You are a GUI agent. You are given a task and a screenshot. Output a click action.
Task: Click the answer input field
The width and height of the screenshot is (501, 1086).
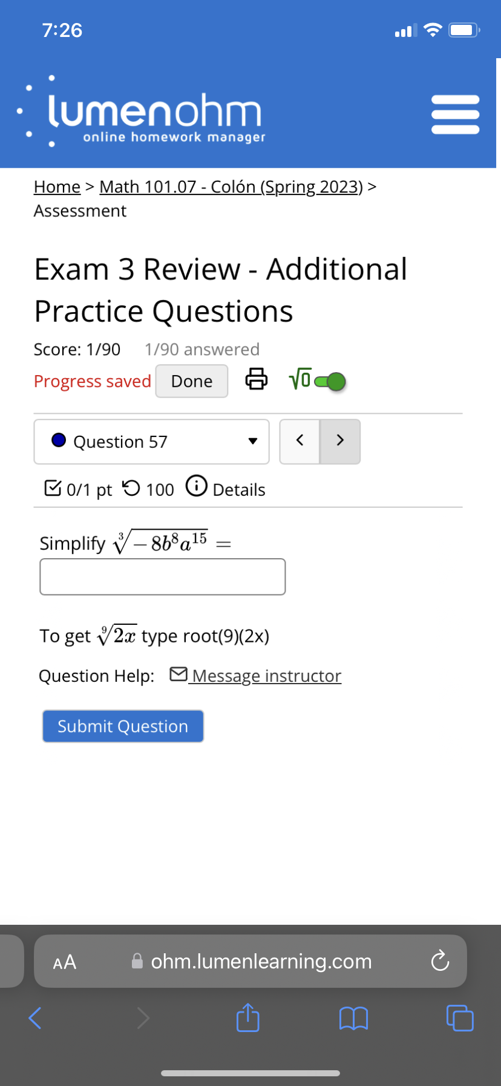click(x=162, y=576)
